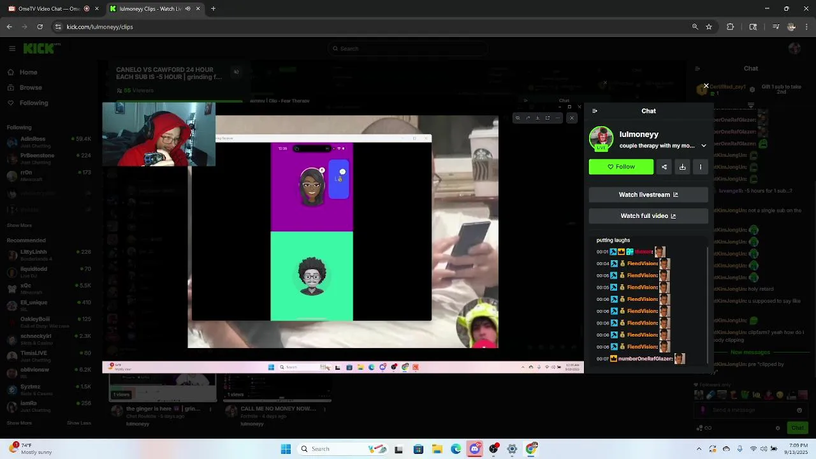Mute the lulmoneyy Clips tab audio icon
The image size is (816, 459).
(x=187, y=9)
